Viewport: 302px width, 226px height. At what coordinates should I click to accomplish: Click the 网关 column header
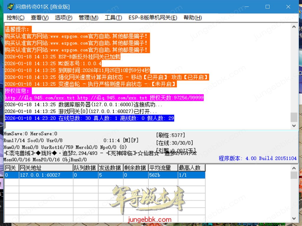click(12, 168)
